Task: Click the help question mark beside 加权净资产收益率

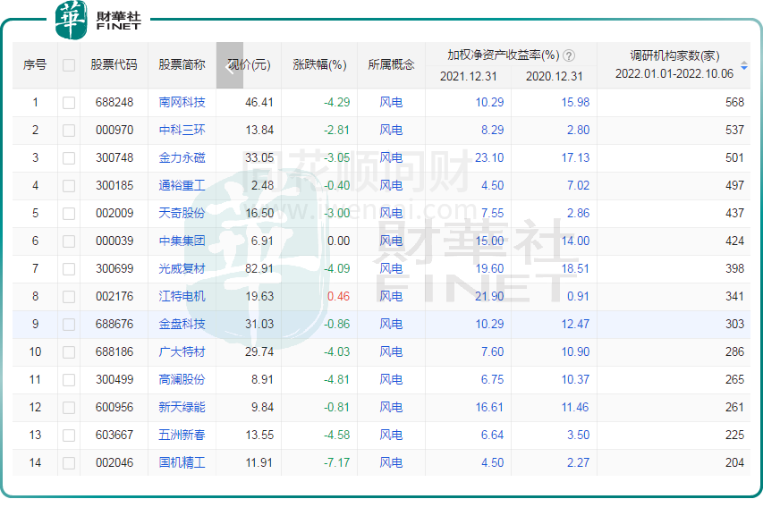Action: click(x=568, y=55)
